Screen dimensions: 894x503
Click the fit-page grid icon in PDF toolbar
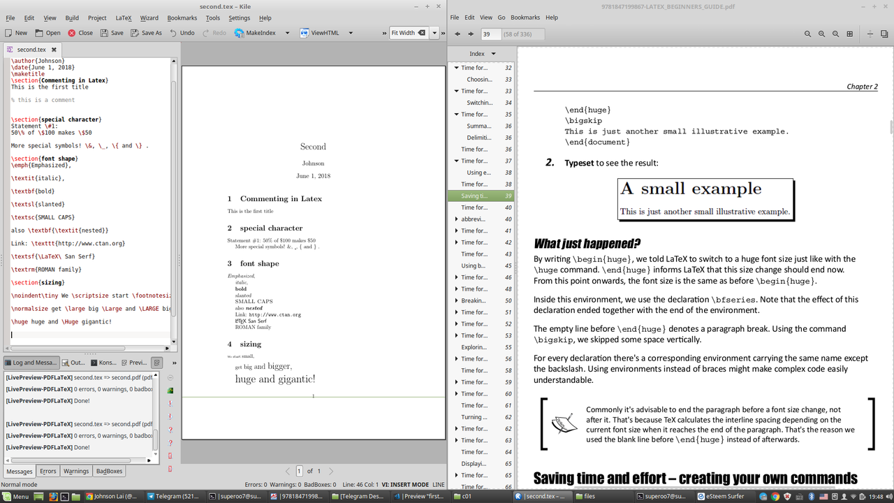(x=849, y=34)
